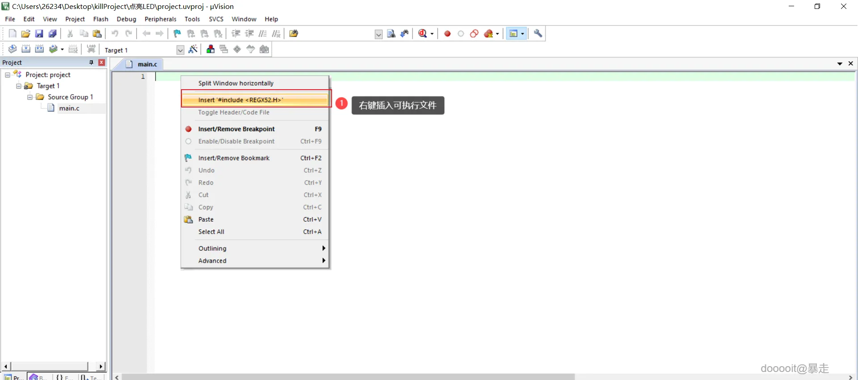Select Source Group 1 folder in tree
Screen dimensions: 858x380
[70, 97]
